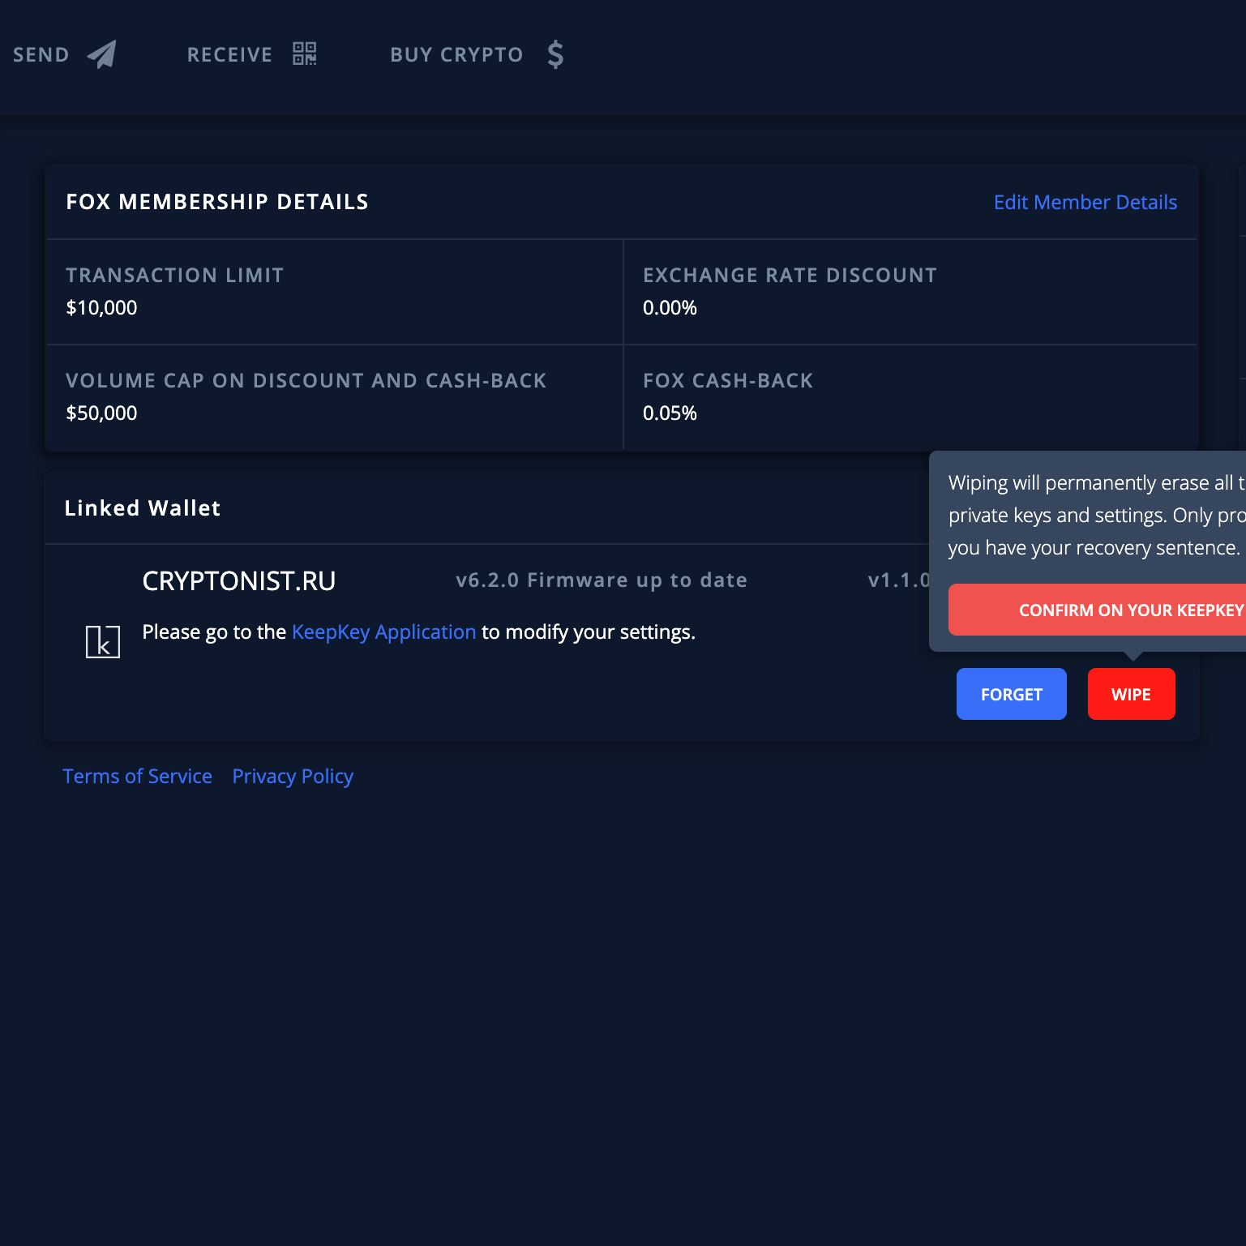Open Privacy Policy link
Viewport: 1246px width, 1246px height.
tap(293, 776)
